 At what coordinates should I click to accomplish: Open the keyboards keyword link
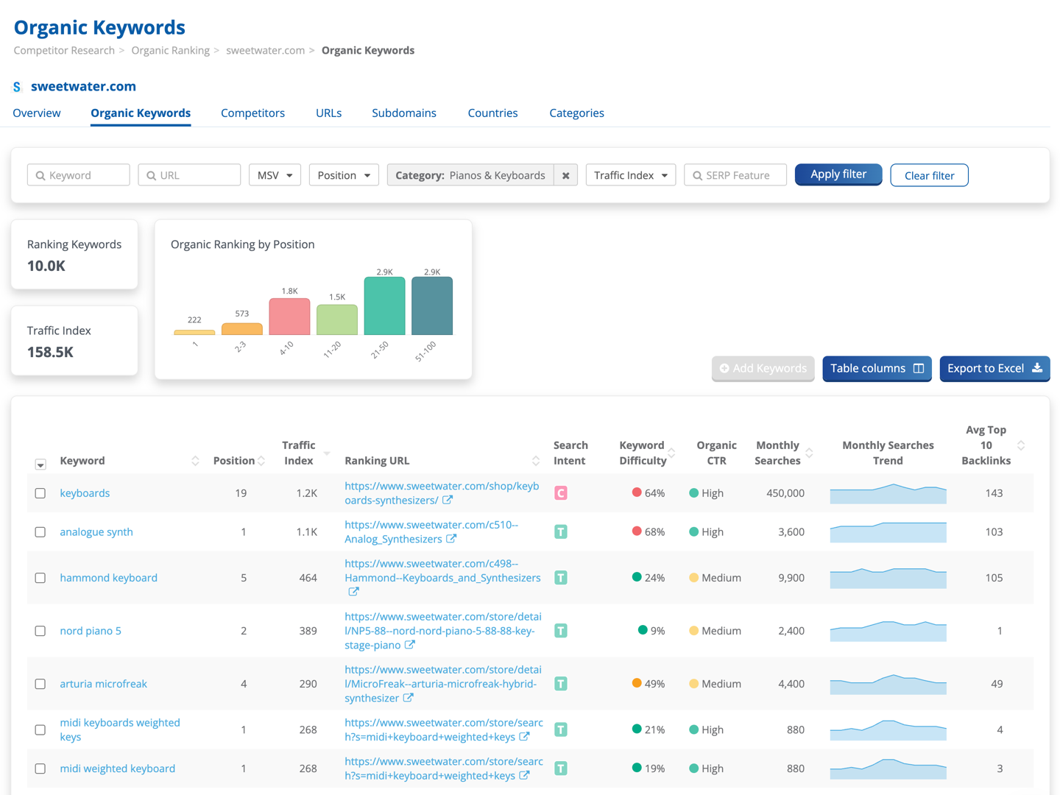point(85,493)
